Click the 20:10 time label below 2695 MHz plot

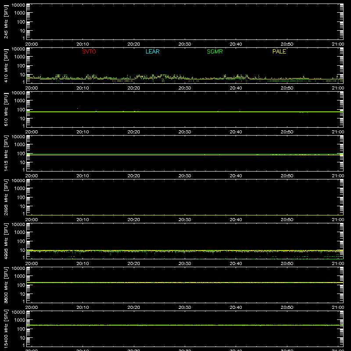(82, 220)
